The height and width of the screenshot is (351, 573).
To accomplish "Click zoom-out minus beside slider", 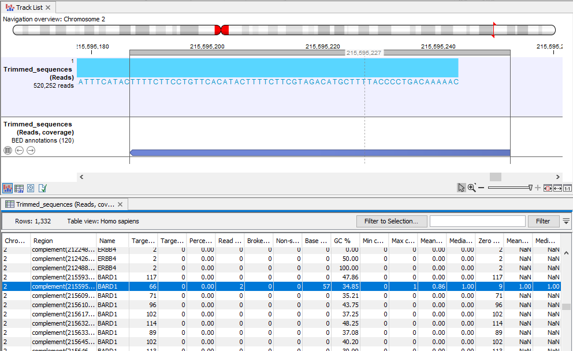I will point(481,188).
